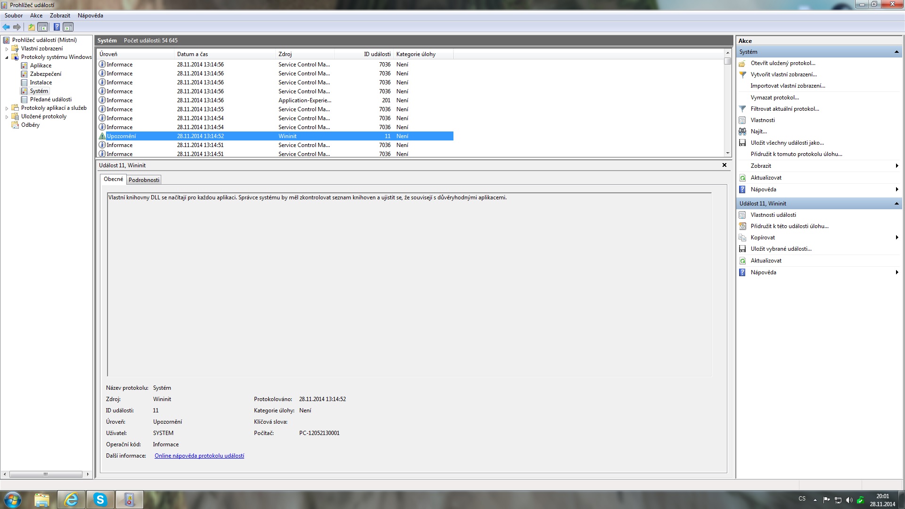The width and height of the screenshot is (905, 509).
Task: Collapse the Protokoly systému Windows tree node
Action: click(7, 57)
